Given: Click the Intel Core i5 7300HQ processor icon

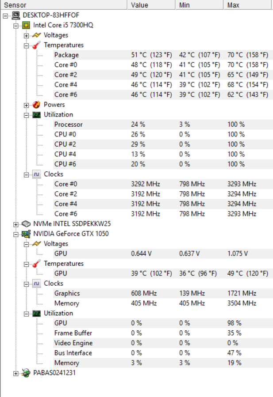Looking at the screenshot, I should point(26,25).
